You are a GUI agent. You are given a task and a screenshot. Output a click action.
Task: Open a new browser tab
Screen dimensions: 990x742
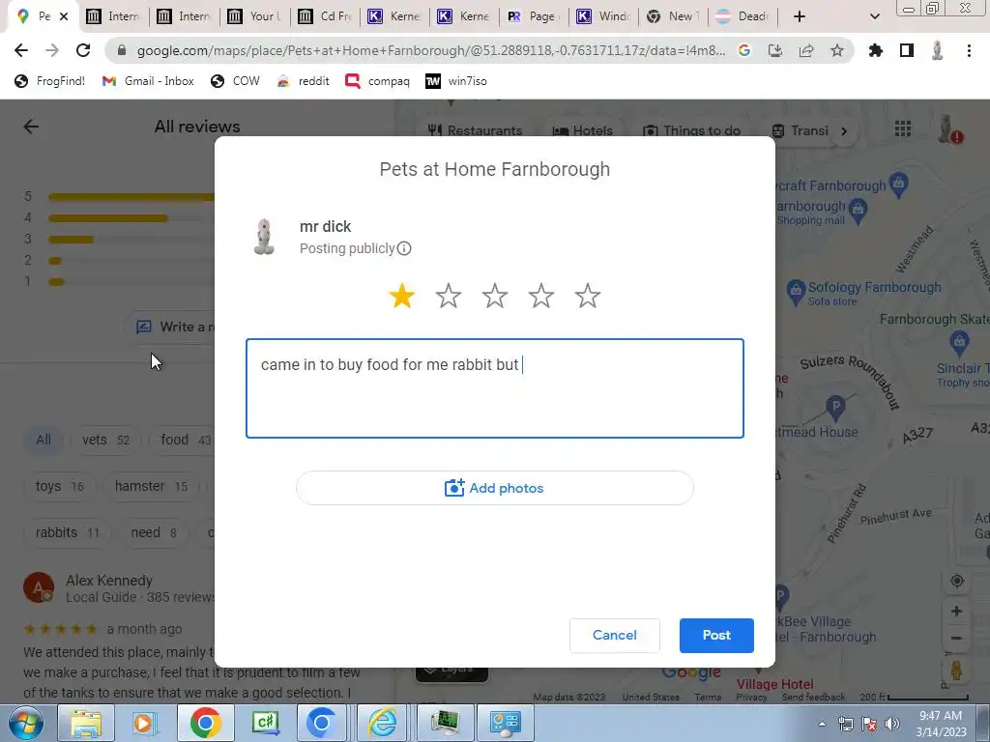click(800, 16)
